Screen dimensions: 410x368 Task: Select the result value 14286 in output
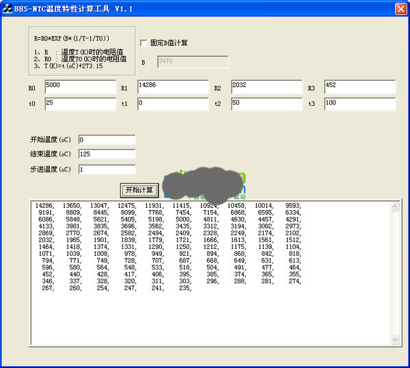point(44,206)
